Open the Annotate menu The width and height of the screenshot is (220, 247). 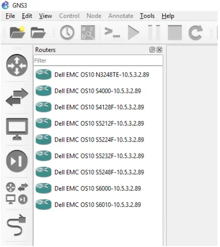click(x=121, y=16)
